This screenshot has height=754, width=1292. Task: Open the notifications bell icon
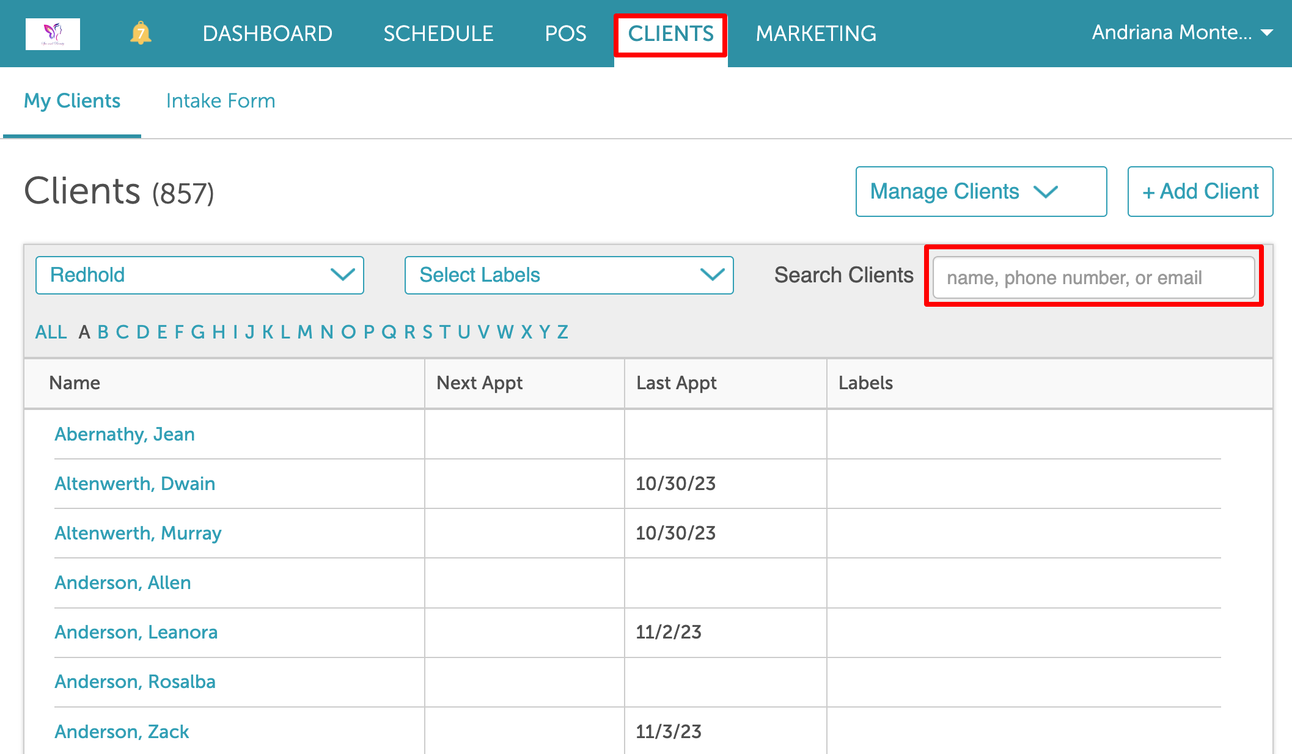(x=141, y=33)
